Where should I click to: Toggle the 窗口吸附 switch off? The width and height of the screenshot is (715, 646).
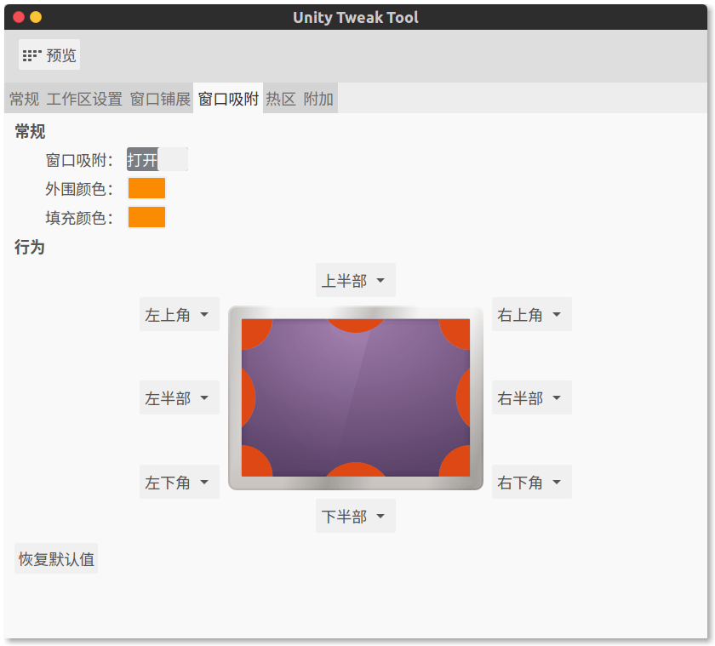157,160
